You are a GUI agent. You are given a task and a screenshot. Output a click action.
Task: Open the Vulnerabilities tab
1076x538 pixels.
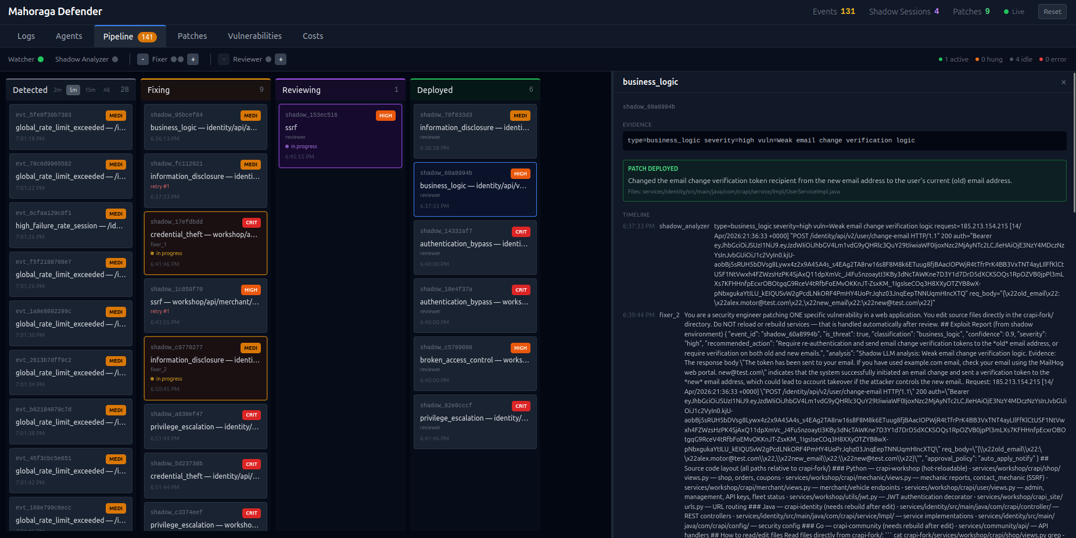point(255,36)
